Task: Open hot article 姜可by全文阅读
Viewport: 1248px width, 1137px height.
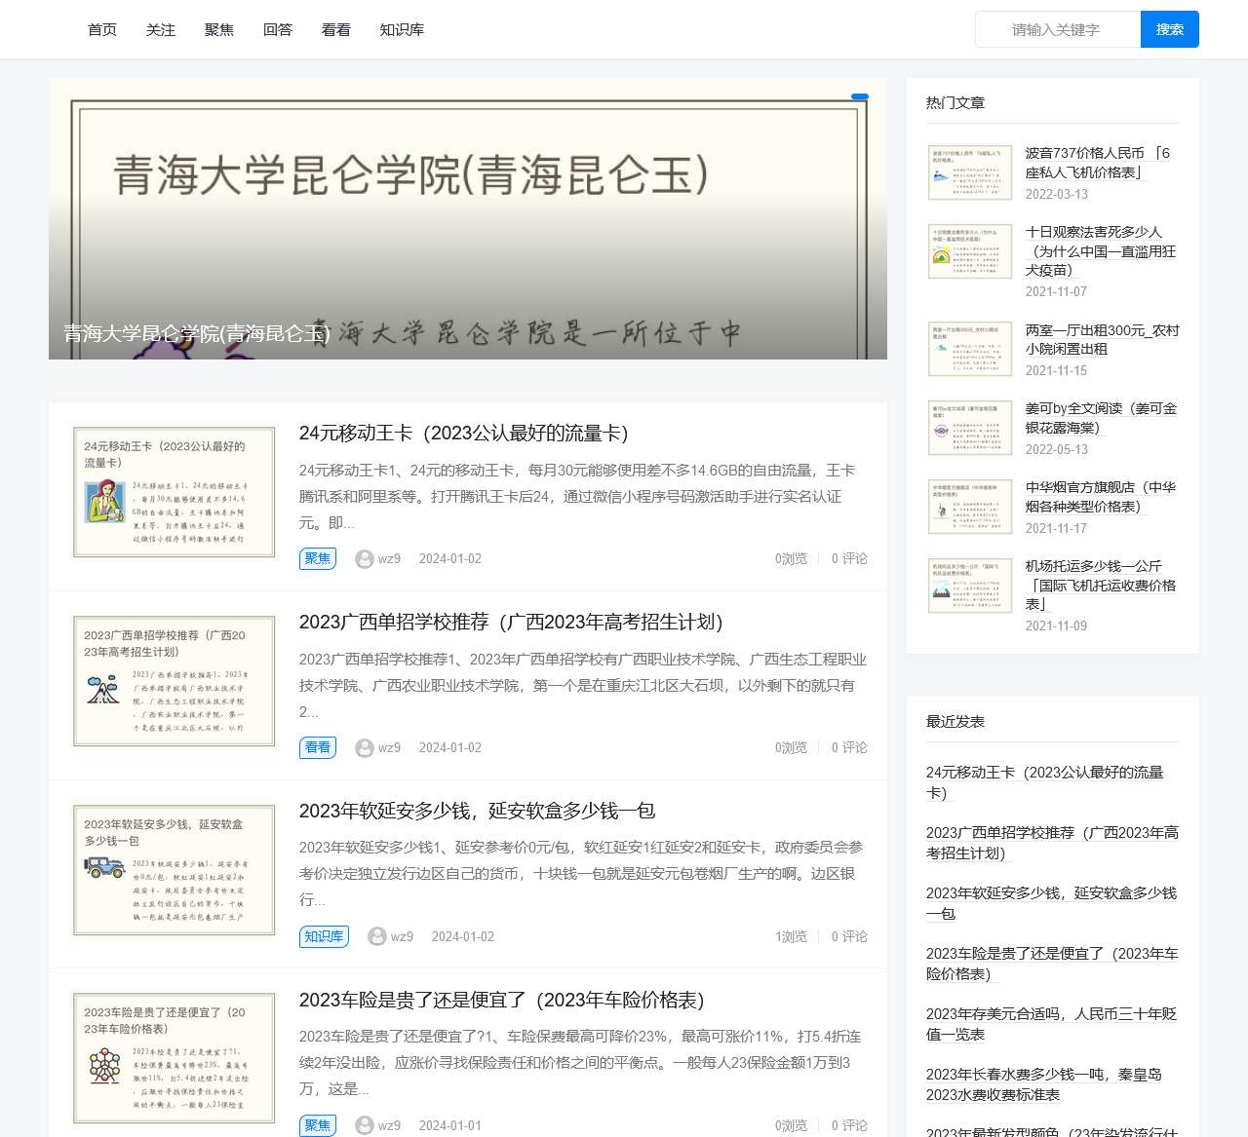Action: [x=1102, y=418]
